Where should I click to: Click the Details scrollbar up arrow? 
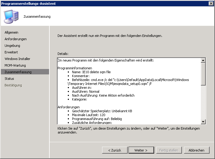click(x=203, y=60)
